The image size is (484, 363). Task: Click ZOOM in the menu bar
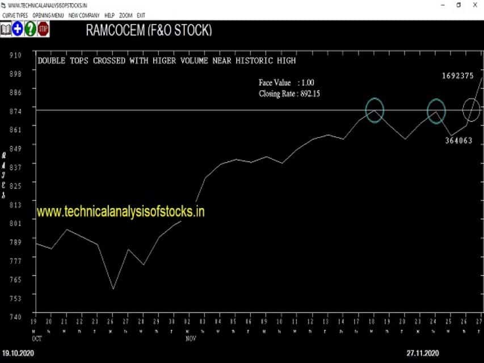tap(125, 15)
